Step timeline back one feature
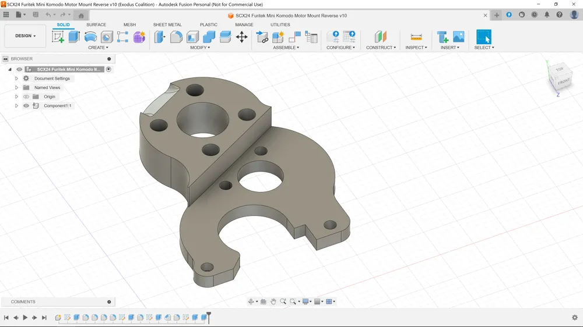The width and height of the screenshot is (583, 327). coord(16,317)
